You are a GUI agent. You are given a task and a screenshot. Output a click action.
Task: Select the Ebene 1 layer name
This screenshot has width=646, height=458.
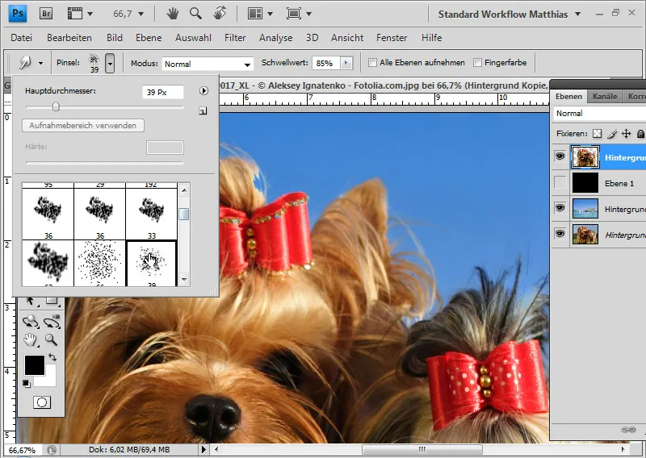click(619, 184)
